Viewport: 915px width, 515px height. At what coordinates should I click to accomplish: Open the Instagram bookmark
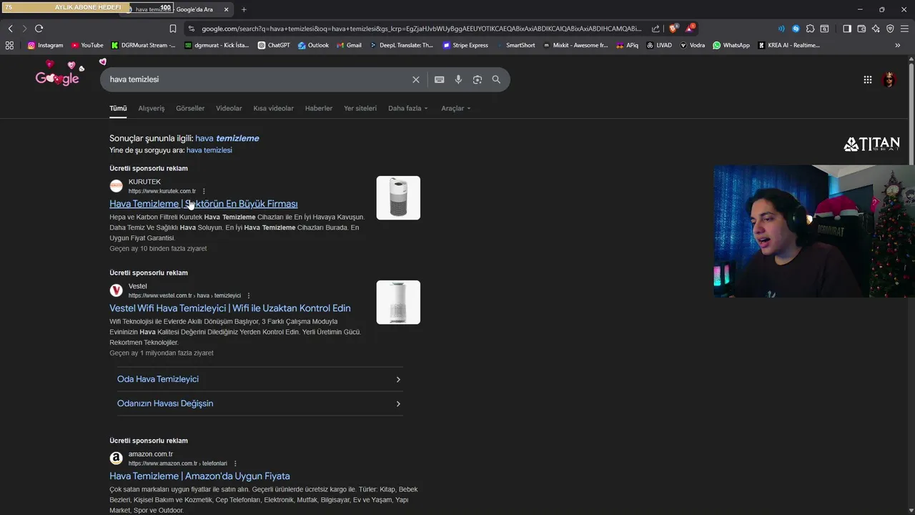pos(45,45)
